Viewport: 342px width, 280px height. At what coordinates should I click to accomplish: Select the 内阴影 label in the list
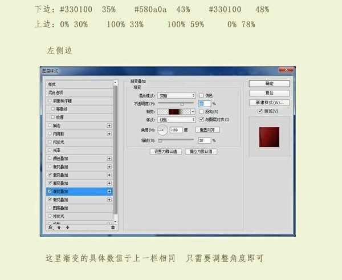point(59,134)
